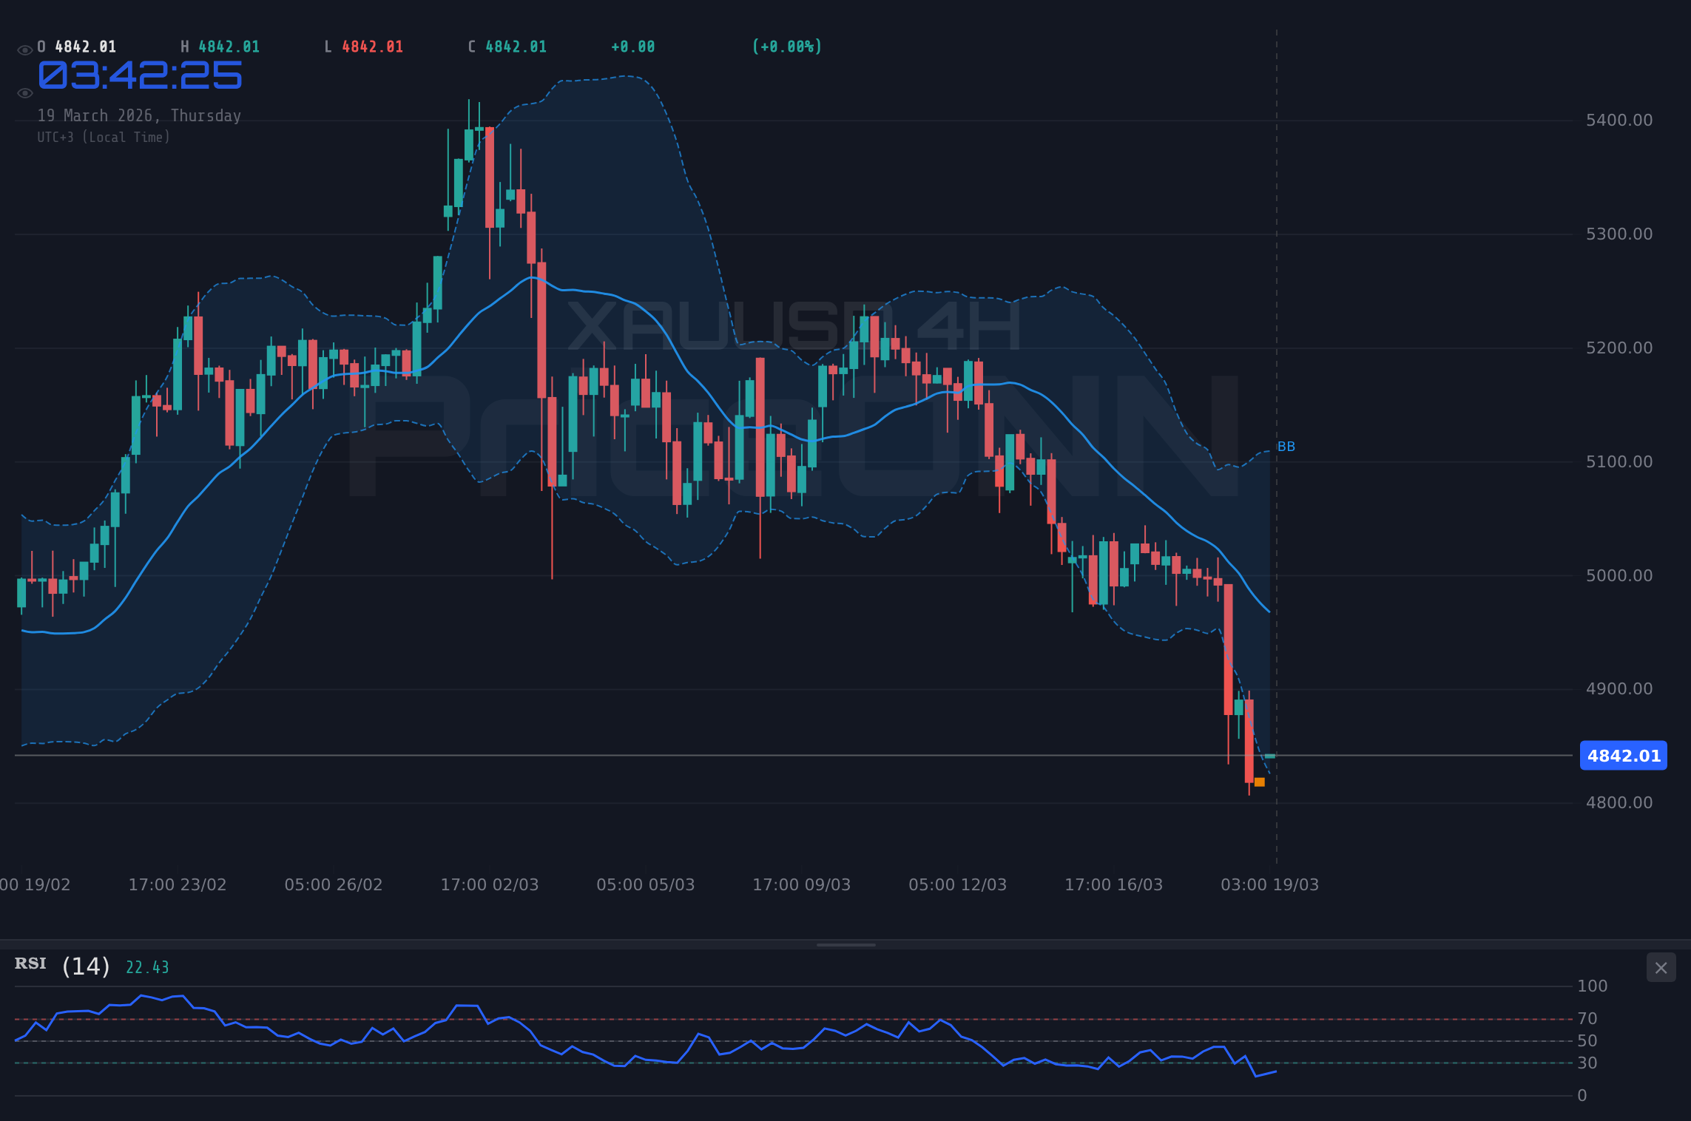Viewport: 1691px width, 1121px height.
Task: Click the RSI reading 22.43
Action: (x=147, y=965)
